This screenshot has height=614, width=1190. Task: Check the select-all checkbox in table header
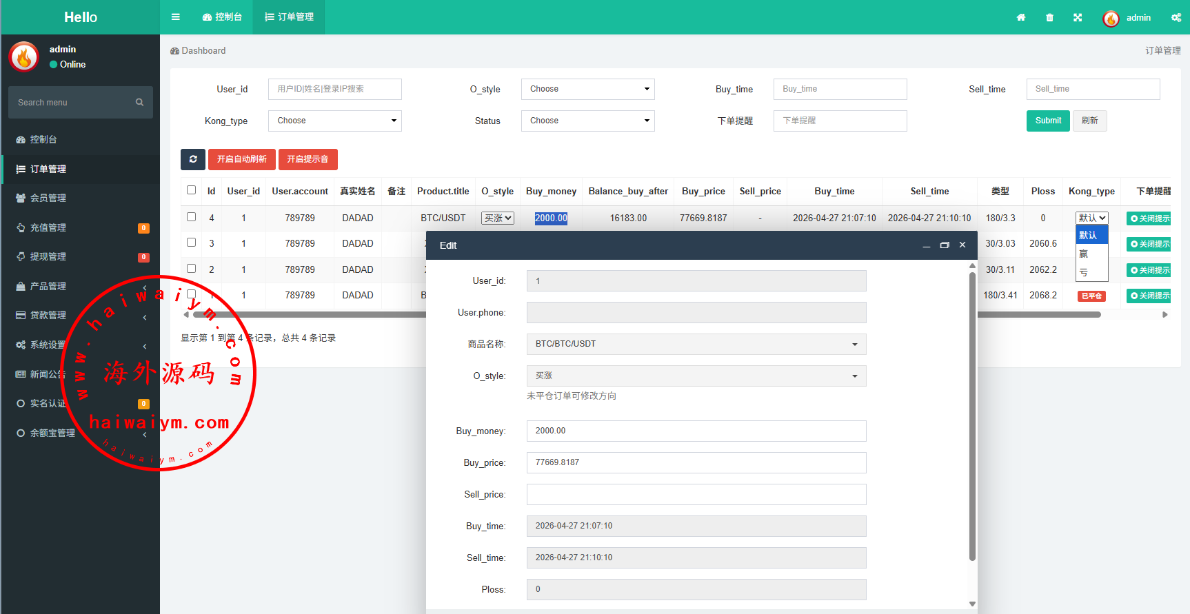(192, 190)
